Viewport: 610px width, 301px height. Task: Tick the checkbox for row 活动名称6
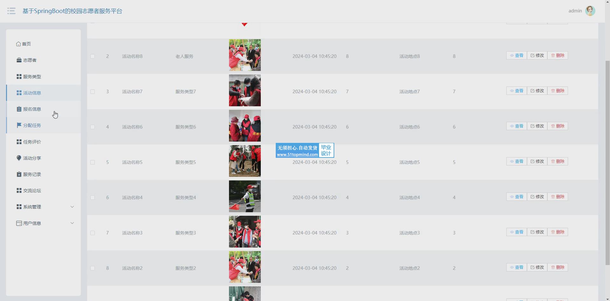click(93, 127)
